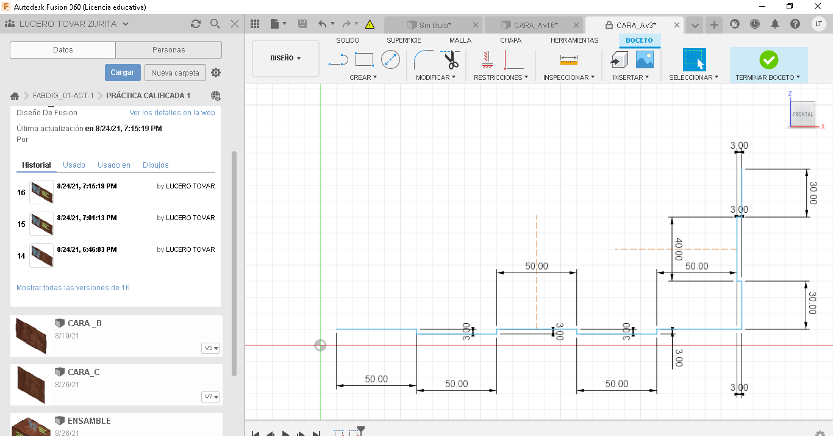Select the Rectangle sketch tool

pyautogui.click(x=364, y=60)
